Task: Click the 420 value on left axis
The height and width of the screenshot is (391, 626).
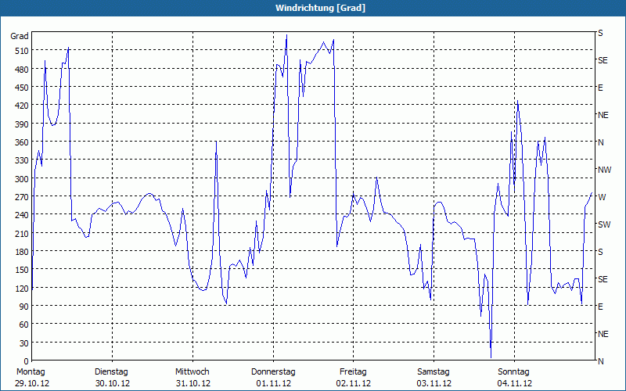Action: tap(22, 106)
